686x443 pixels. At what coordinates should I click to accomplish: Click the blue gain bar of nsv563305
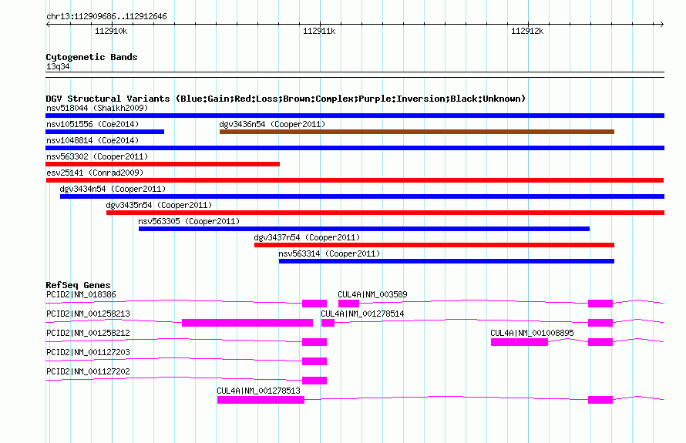364,229
